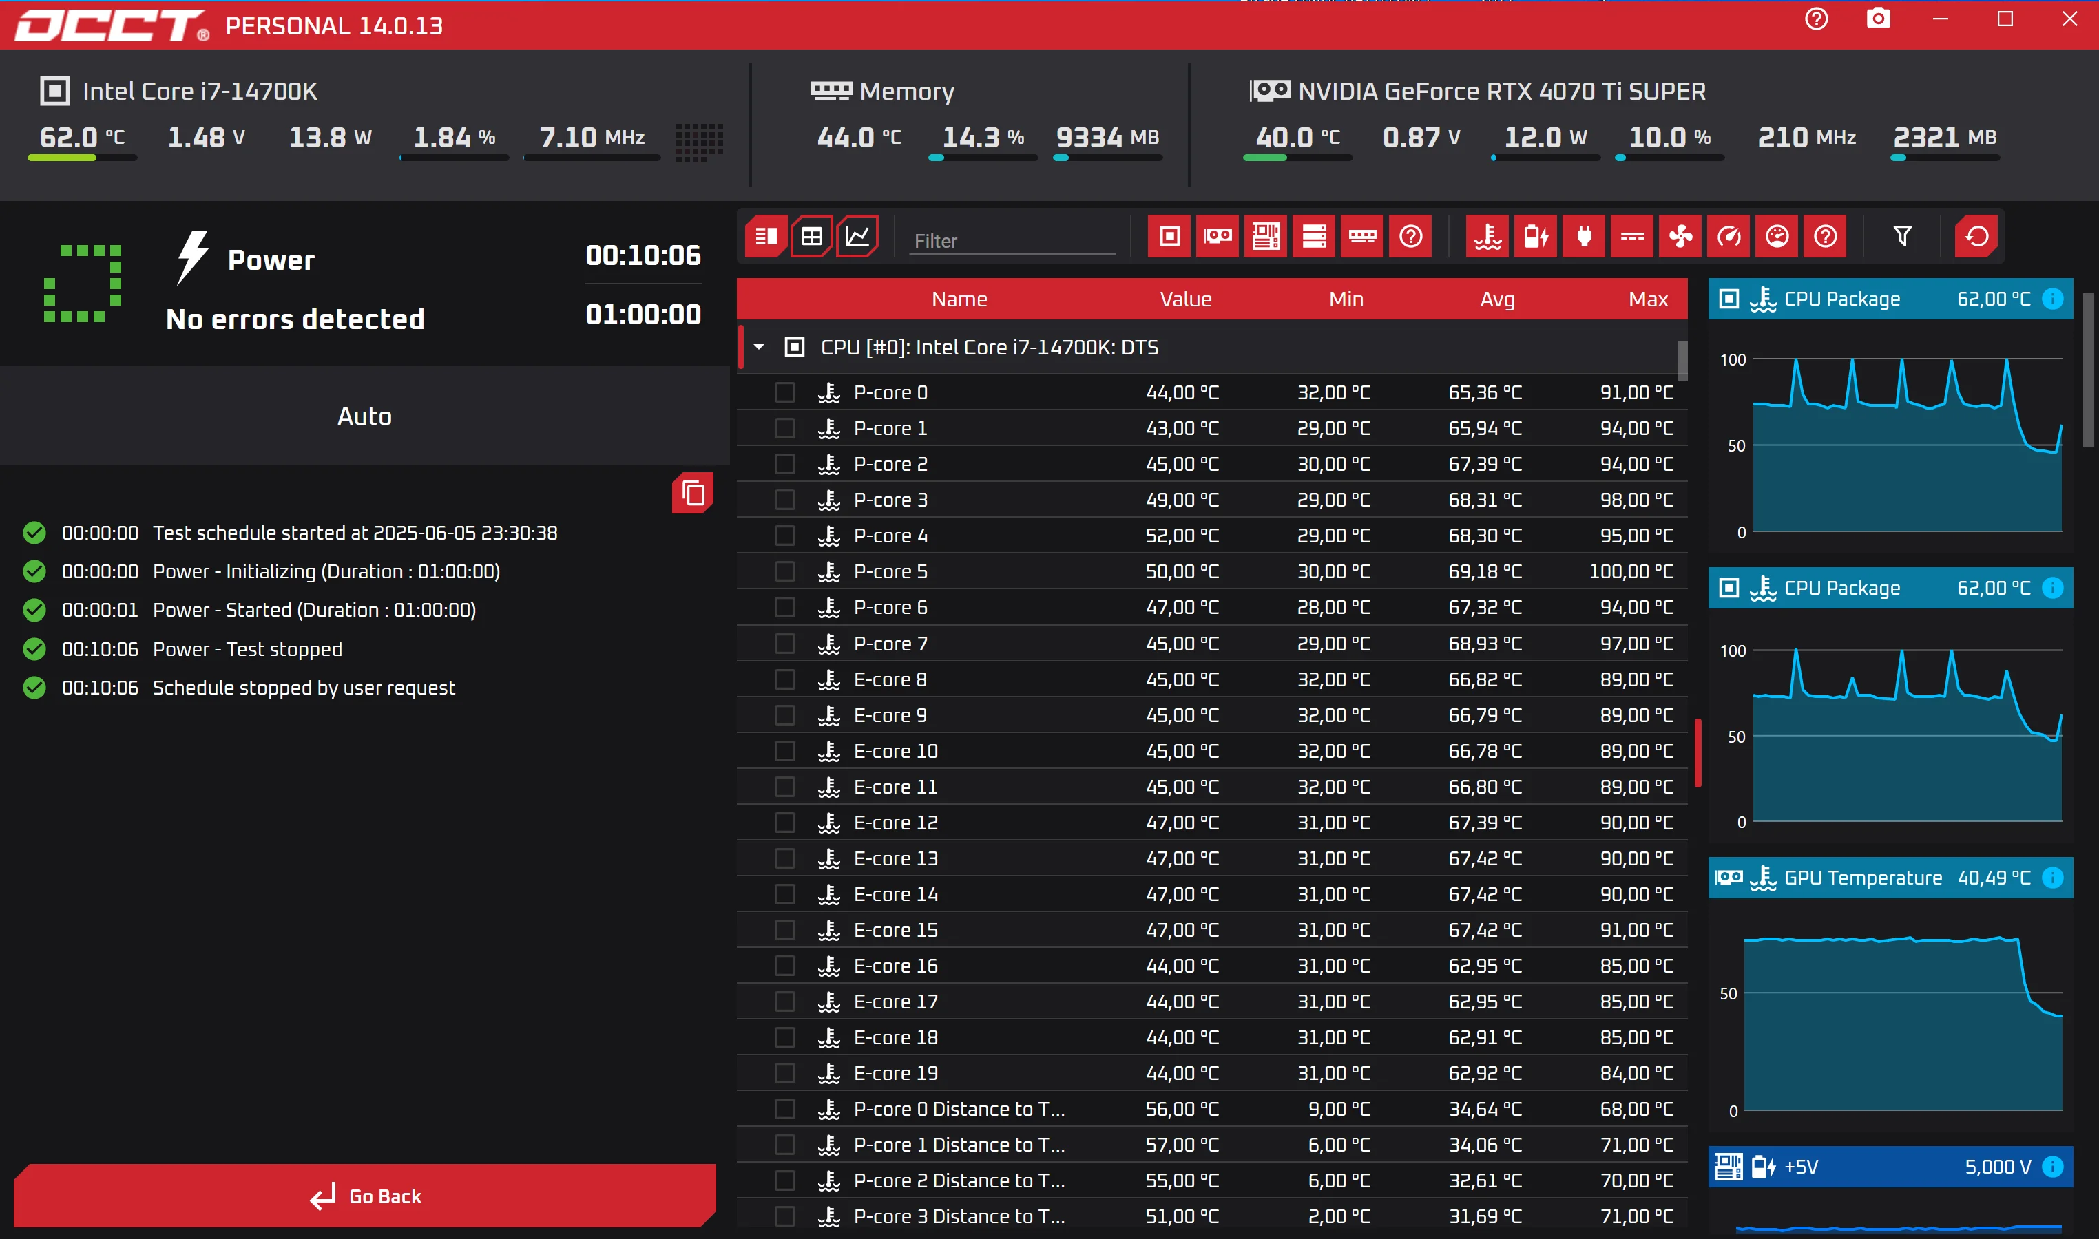Toggle the temperature sensor filter icon
Image resolution: width=2099 pixels, height=1239 pixels.
1487,237
